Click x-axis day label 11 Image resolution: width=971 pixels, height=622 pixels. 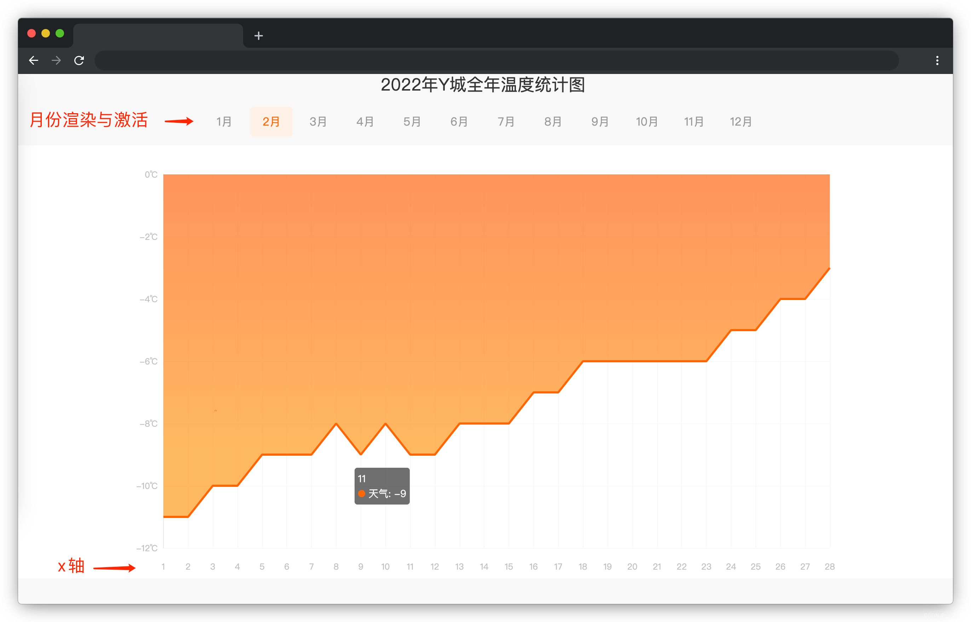[410, 567]
